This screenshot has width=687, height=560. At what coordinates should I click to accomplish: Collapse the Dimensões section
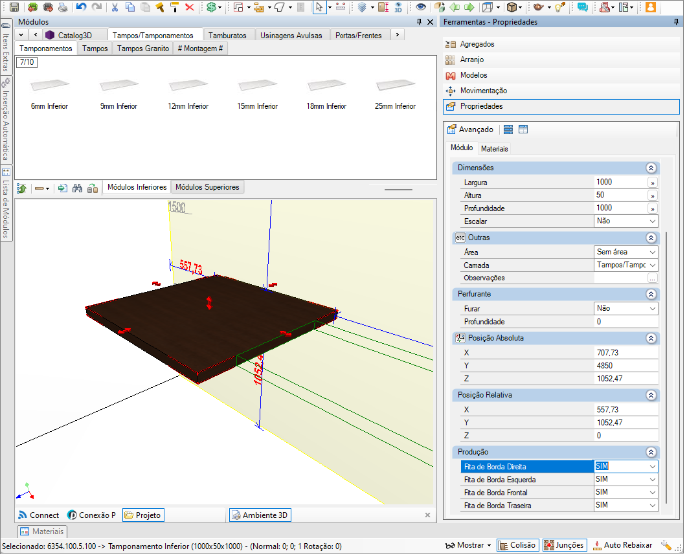[651, 168]
